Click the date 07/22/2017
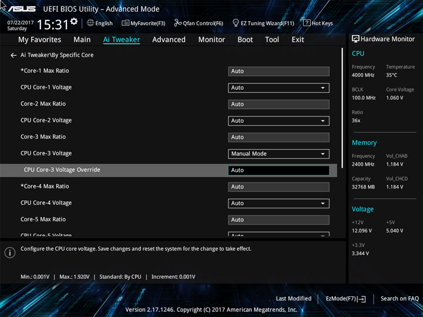 (x=20, y=22)
